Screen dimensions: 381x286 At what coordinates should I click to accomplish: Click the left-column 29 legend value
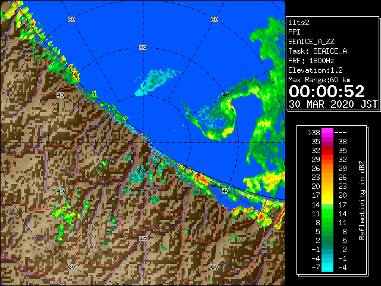[316, 160]
